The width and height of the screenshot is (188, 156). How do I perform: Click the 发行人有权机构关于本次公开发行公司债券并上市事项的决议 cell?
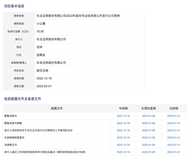57,130
